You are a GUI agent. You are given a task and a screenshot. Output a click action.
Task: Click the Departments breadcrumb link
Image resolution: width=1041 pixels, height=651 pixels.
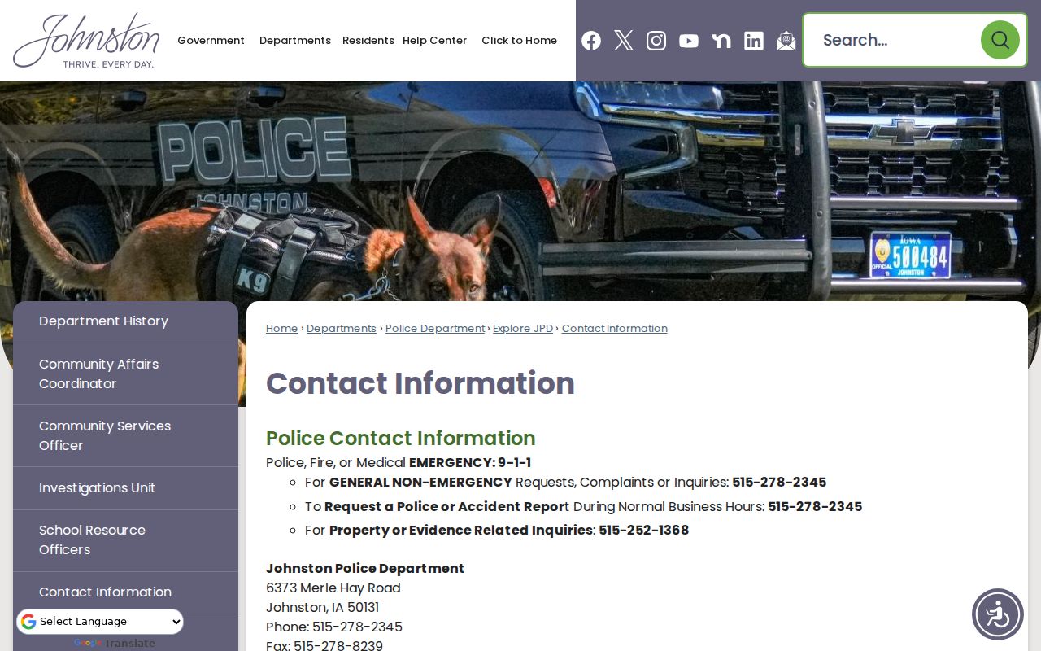click(x=342, y=329)
